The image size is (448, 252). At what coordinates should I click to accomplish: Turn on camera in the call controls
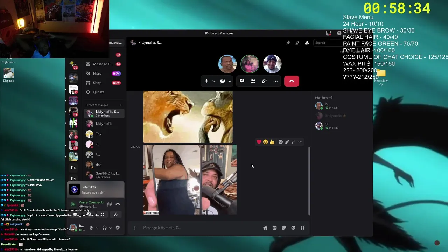(223, 81)
